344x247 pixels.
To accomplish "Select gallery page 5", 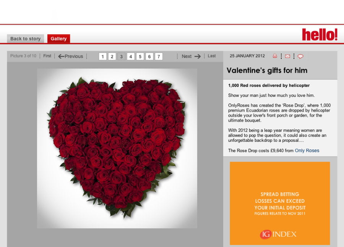I will pos(140,57).
